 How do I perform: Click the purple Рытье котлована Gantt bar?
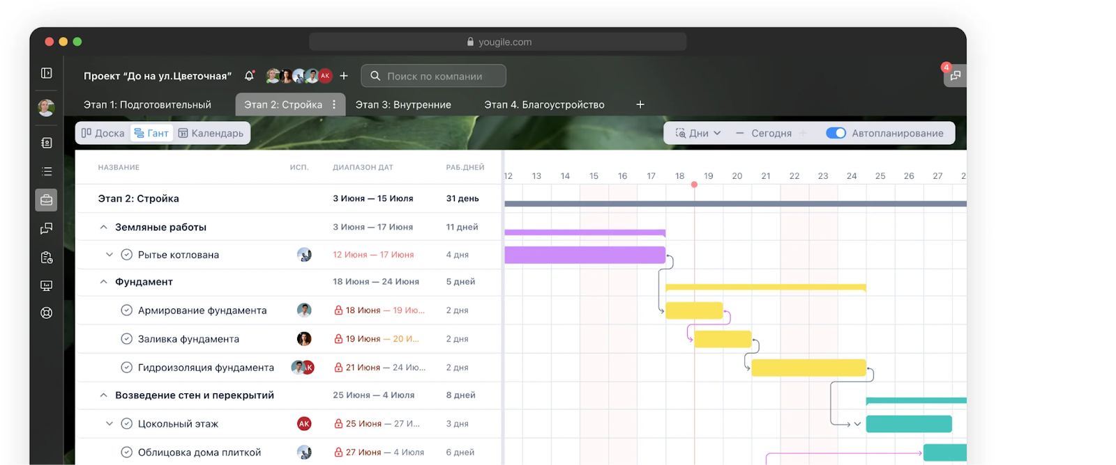pos(584,255)
